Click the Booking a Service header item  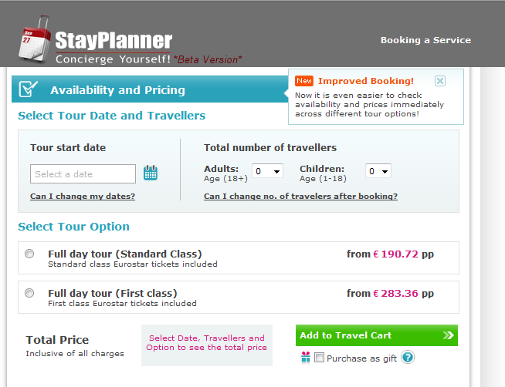click(x=425, y=40)
